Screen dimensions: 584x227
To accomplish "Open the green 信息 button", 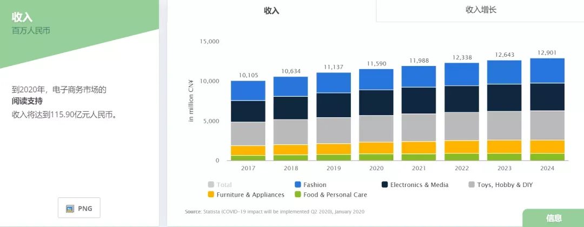I will [x=554, y=218].
